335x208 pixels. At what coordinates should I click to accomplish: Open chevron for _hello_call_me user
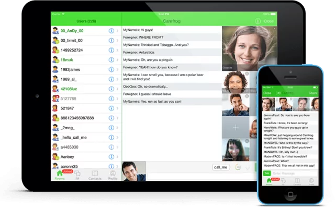point(117,138)
